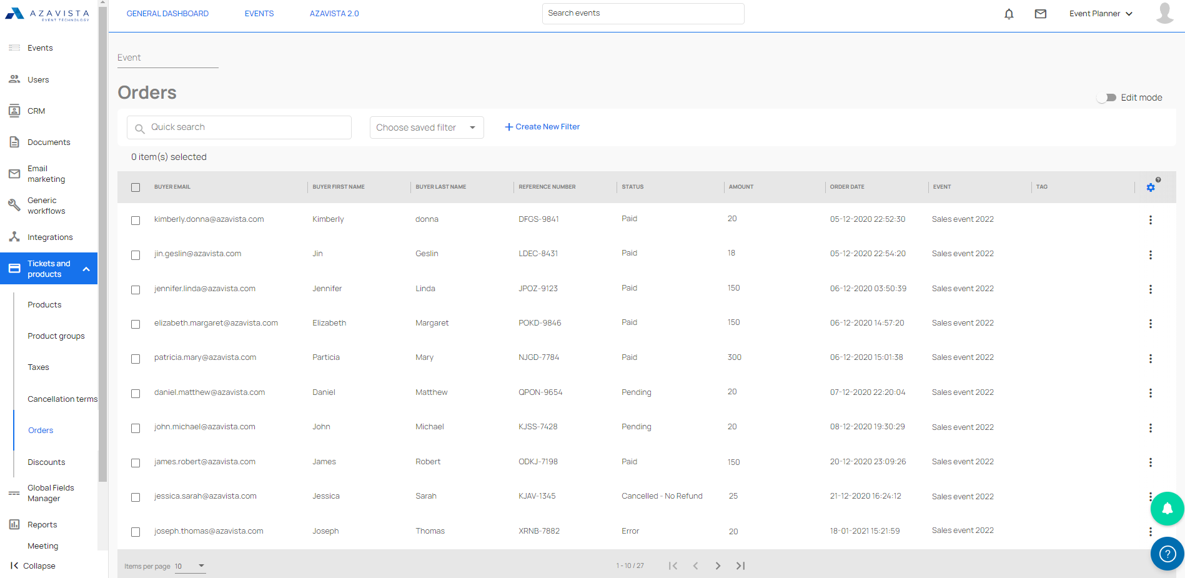The image size is (1185, 578).
Task: Select checkbox for kimberly.donna row
Action: (x=136, y=221)
